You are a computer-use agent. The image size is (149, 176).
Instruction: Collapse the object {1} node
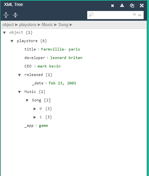point(4,33)
